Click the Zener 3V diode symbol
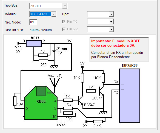This screenshot has width=160, height=133. (x=54, y=51)
